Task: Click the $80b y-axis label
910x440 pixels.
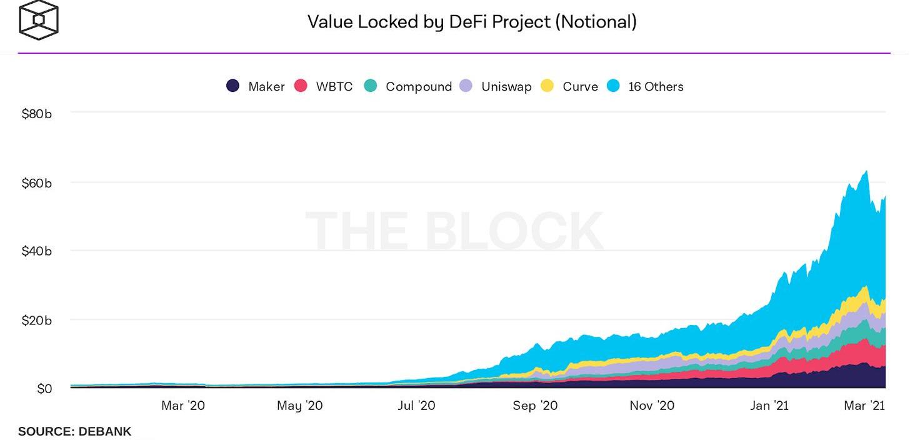Action: click(36, 114)
